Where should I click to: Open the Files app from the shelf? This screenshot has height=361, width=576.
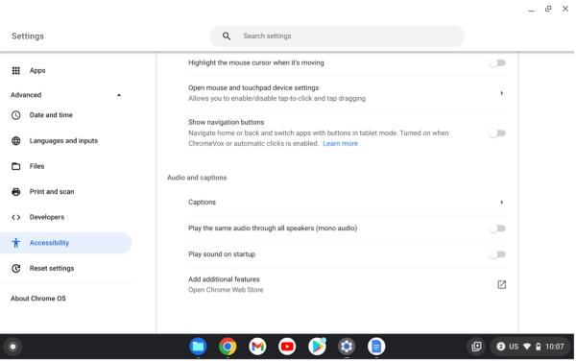[198, 347]
